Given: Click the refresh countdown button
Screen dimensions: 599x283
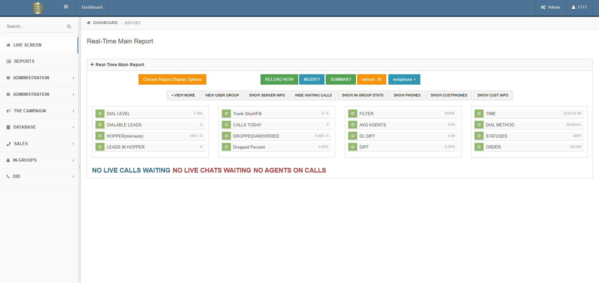Looking at the screenshot, I should [x=372, y=79].
